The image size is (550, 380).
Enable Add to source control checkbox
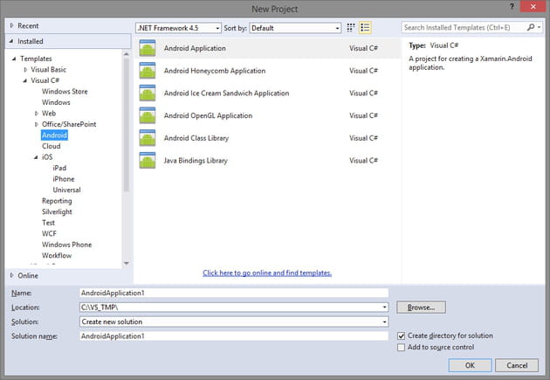tap(401, 348)
